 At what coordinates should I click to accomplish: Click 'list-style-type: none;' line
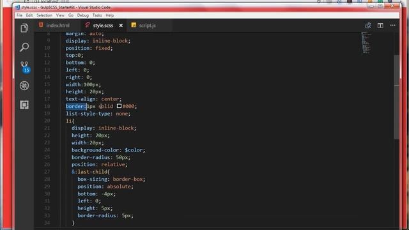(98, 114)
